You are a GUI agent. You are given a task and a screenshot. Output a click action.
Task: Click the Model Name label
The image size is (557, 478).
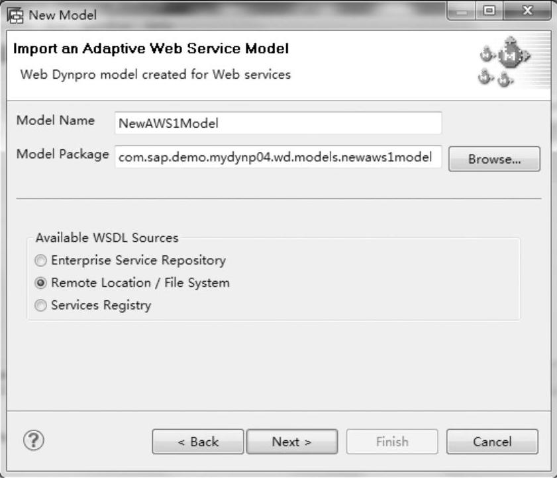click(x=56, y=120)
